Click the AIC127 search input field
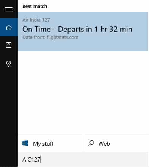149x168 pixels. point(83,159)
